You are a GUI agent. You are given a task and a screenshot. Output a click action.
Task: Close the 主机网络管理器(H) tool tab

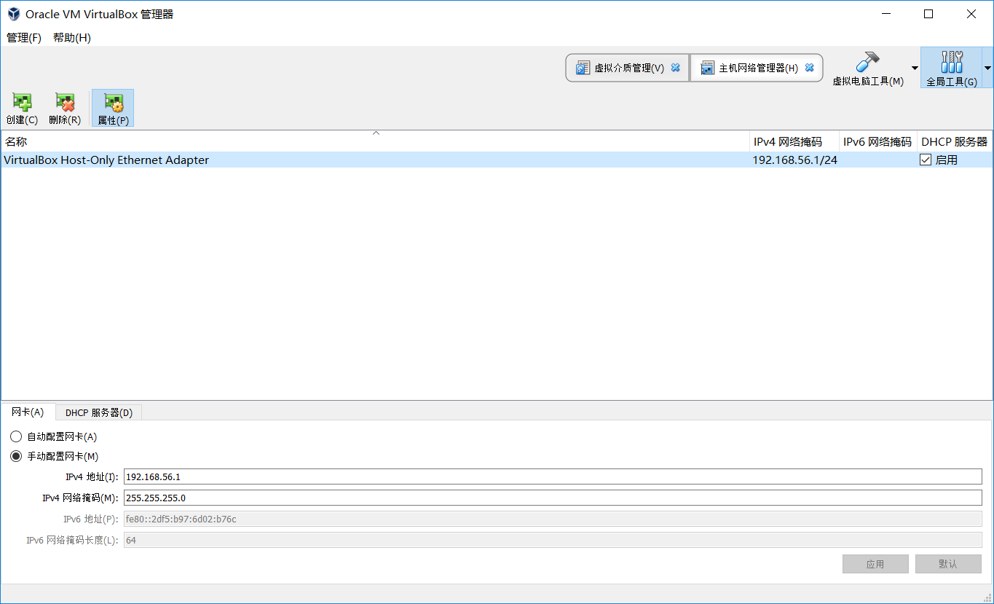tap(809, 68)
